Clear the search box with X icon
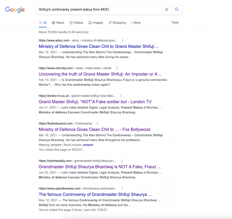The height and width of the screenshot is (219, 232). [x=166, y=10]
